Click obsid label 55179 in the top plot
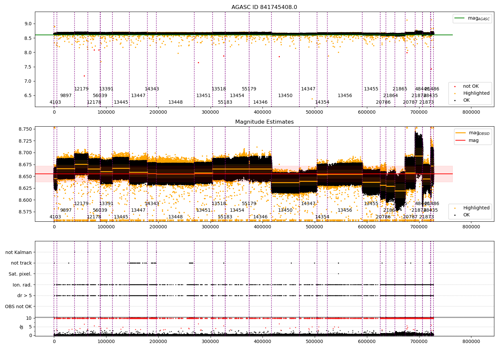Viewport: 499px width, 349px height. point(249,89)
